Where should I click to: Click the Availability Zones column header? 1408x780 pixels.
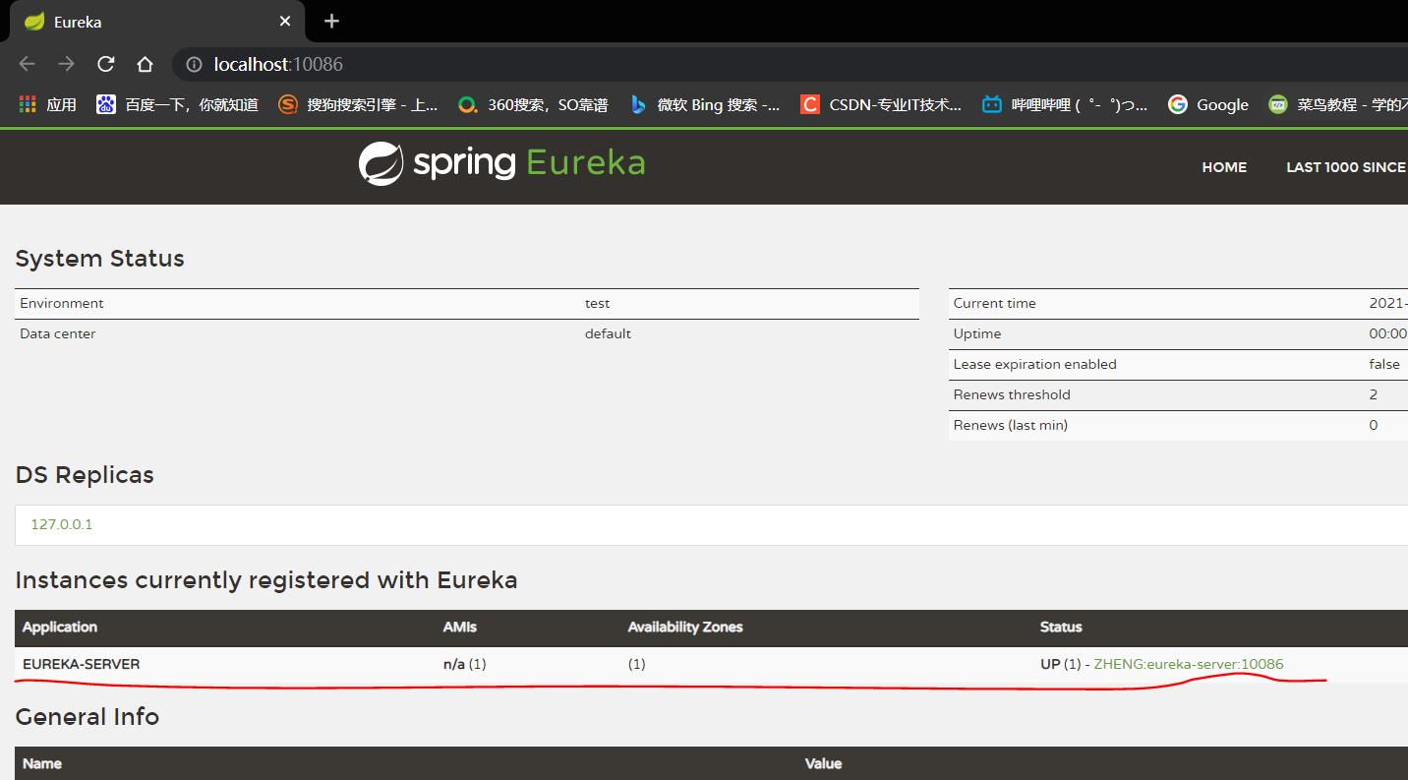pos(685,627)
